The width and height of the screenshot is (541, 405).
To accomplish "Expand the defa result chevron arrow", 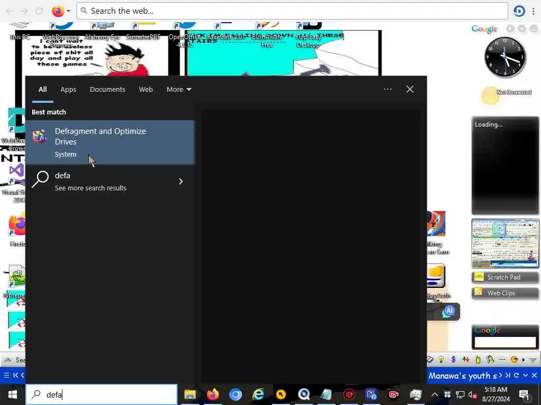I will [181, 181].
